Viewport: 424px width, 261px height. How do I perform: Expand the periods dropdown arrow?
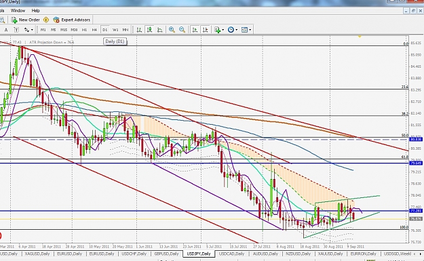(237, 30)
